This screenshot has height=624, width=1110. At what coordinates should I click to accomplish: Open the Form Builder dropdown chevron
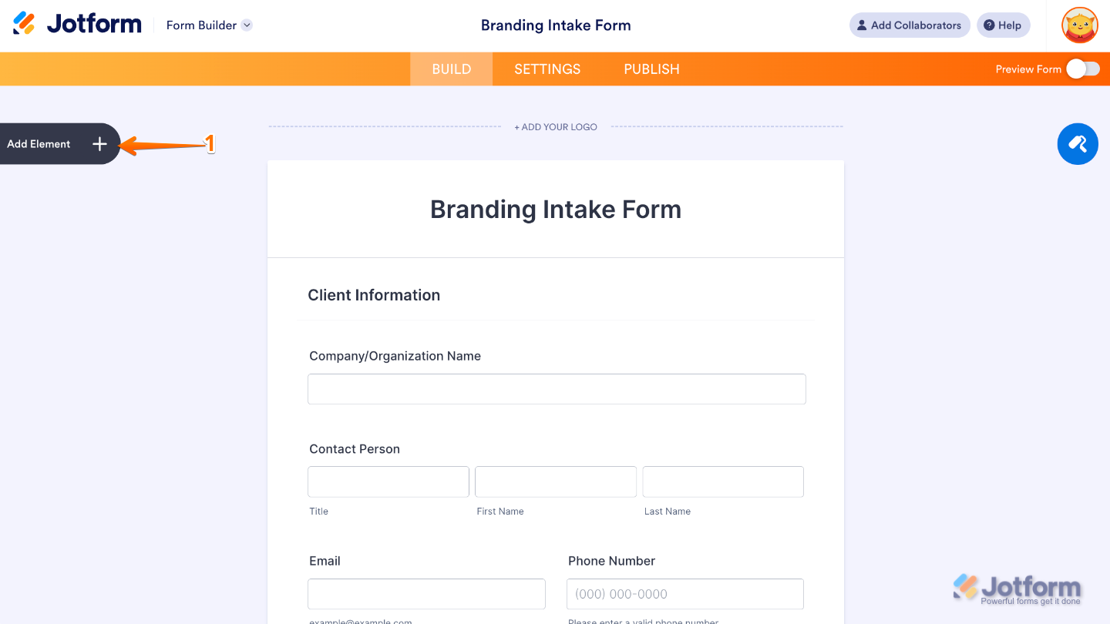pos(246,25)
